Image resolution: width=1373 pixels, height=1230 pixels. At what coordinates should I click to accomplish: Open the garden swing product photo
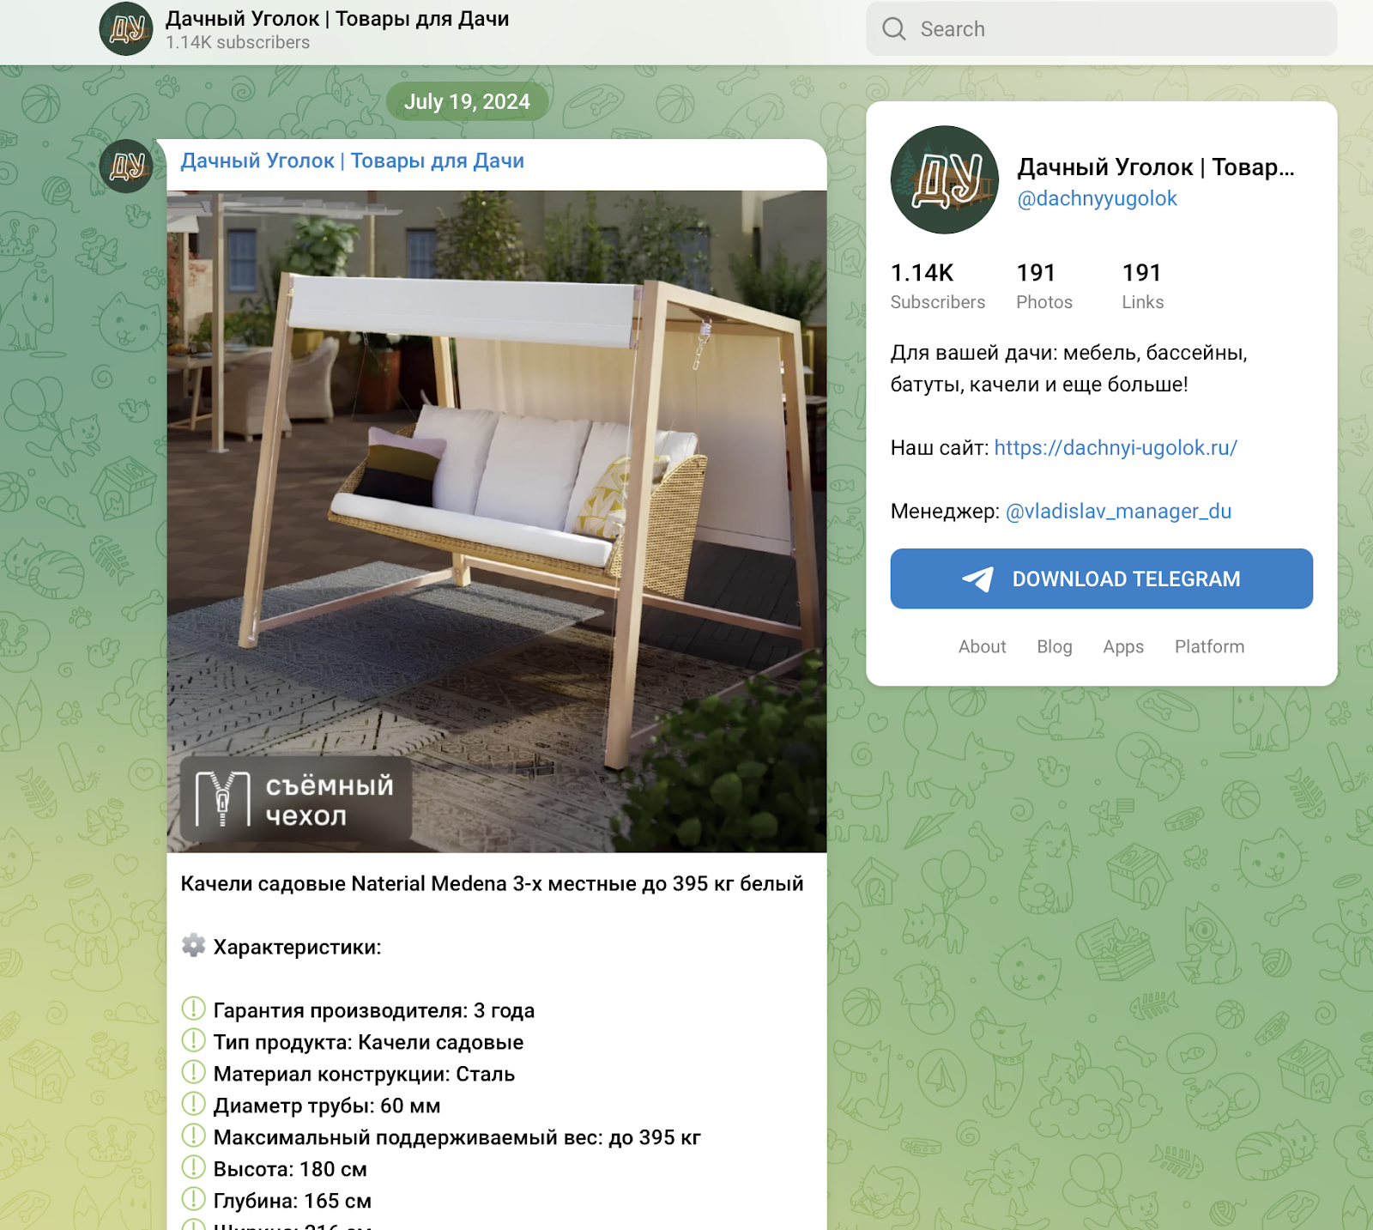[497, 522]
